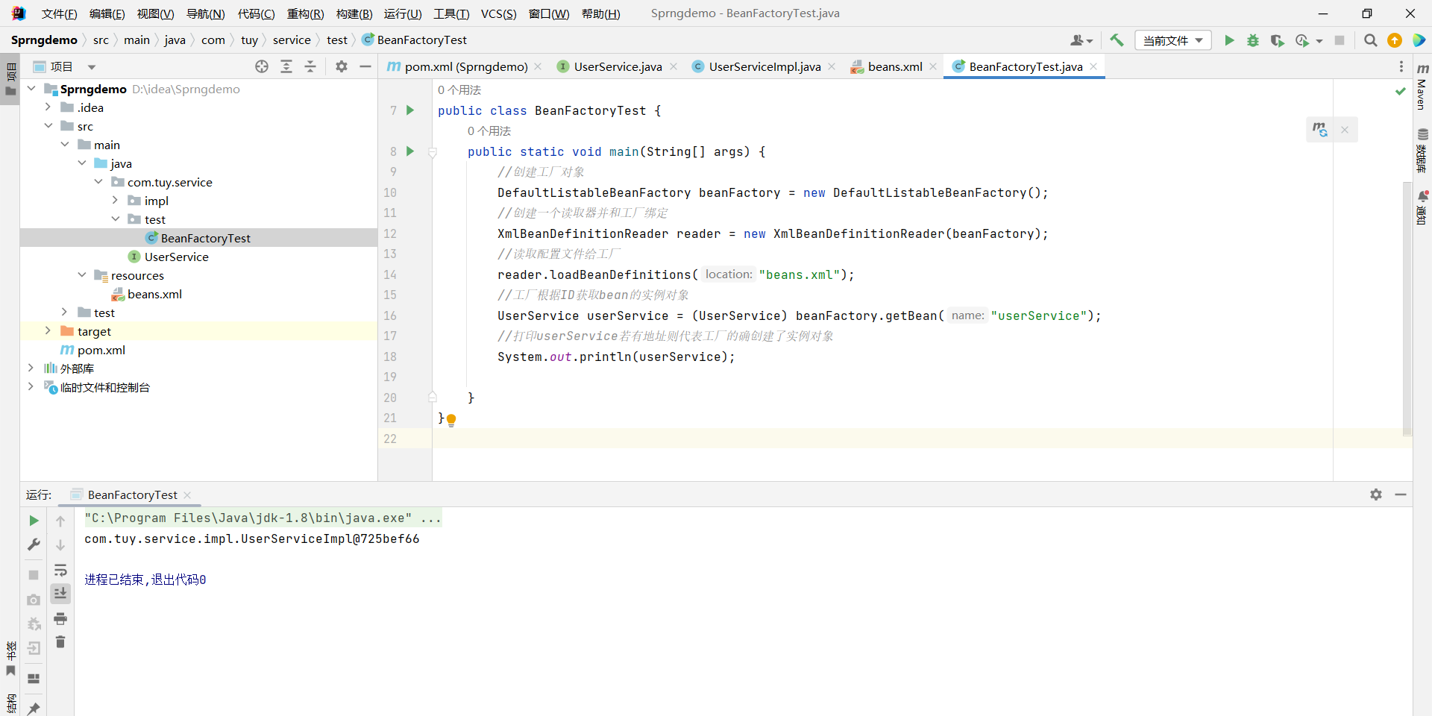Select opened file in project tree icon
Screen dimensions: 1432x716
pos(262,66)
